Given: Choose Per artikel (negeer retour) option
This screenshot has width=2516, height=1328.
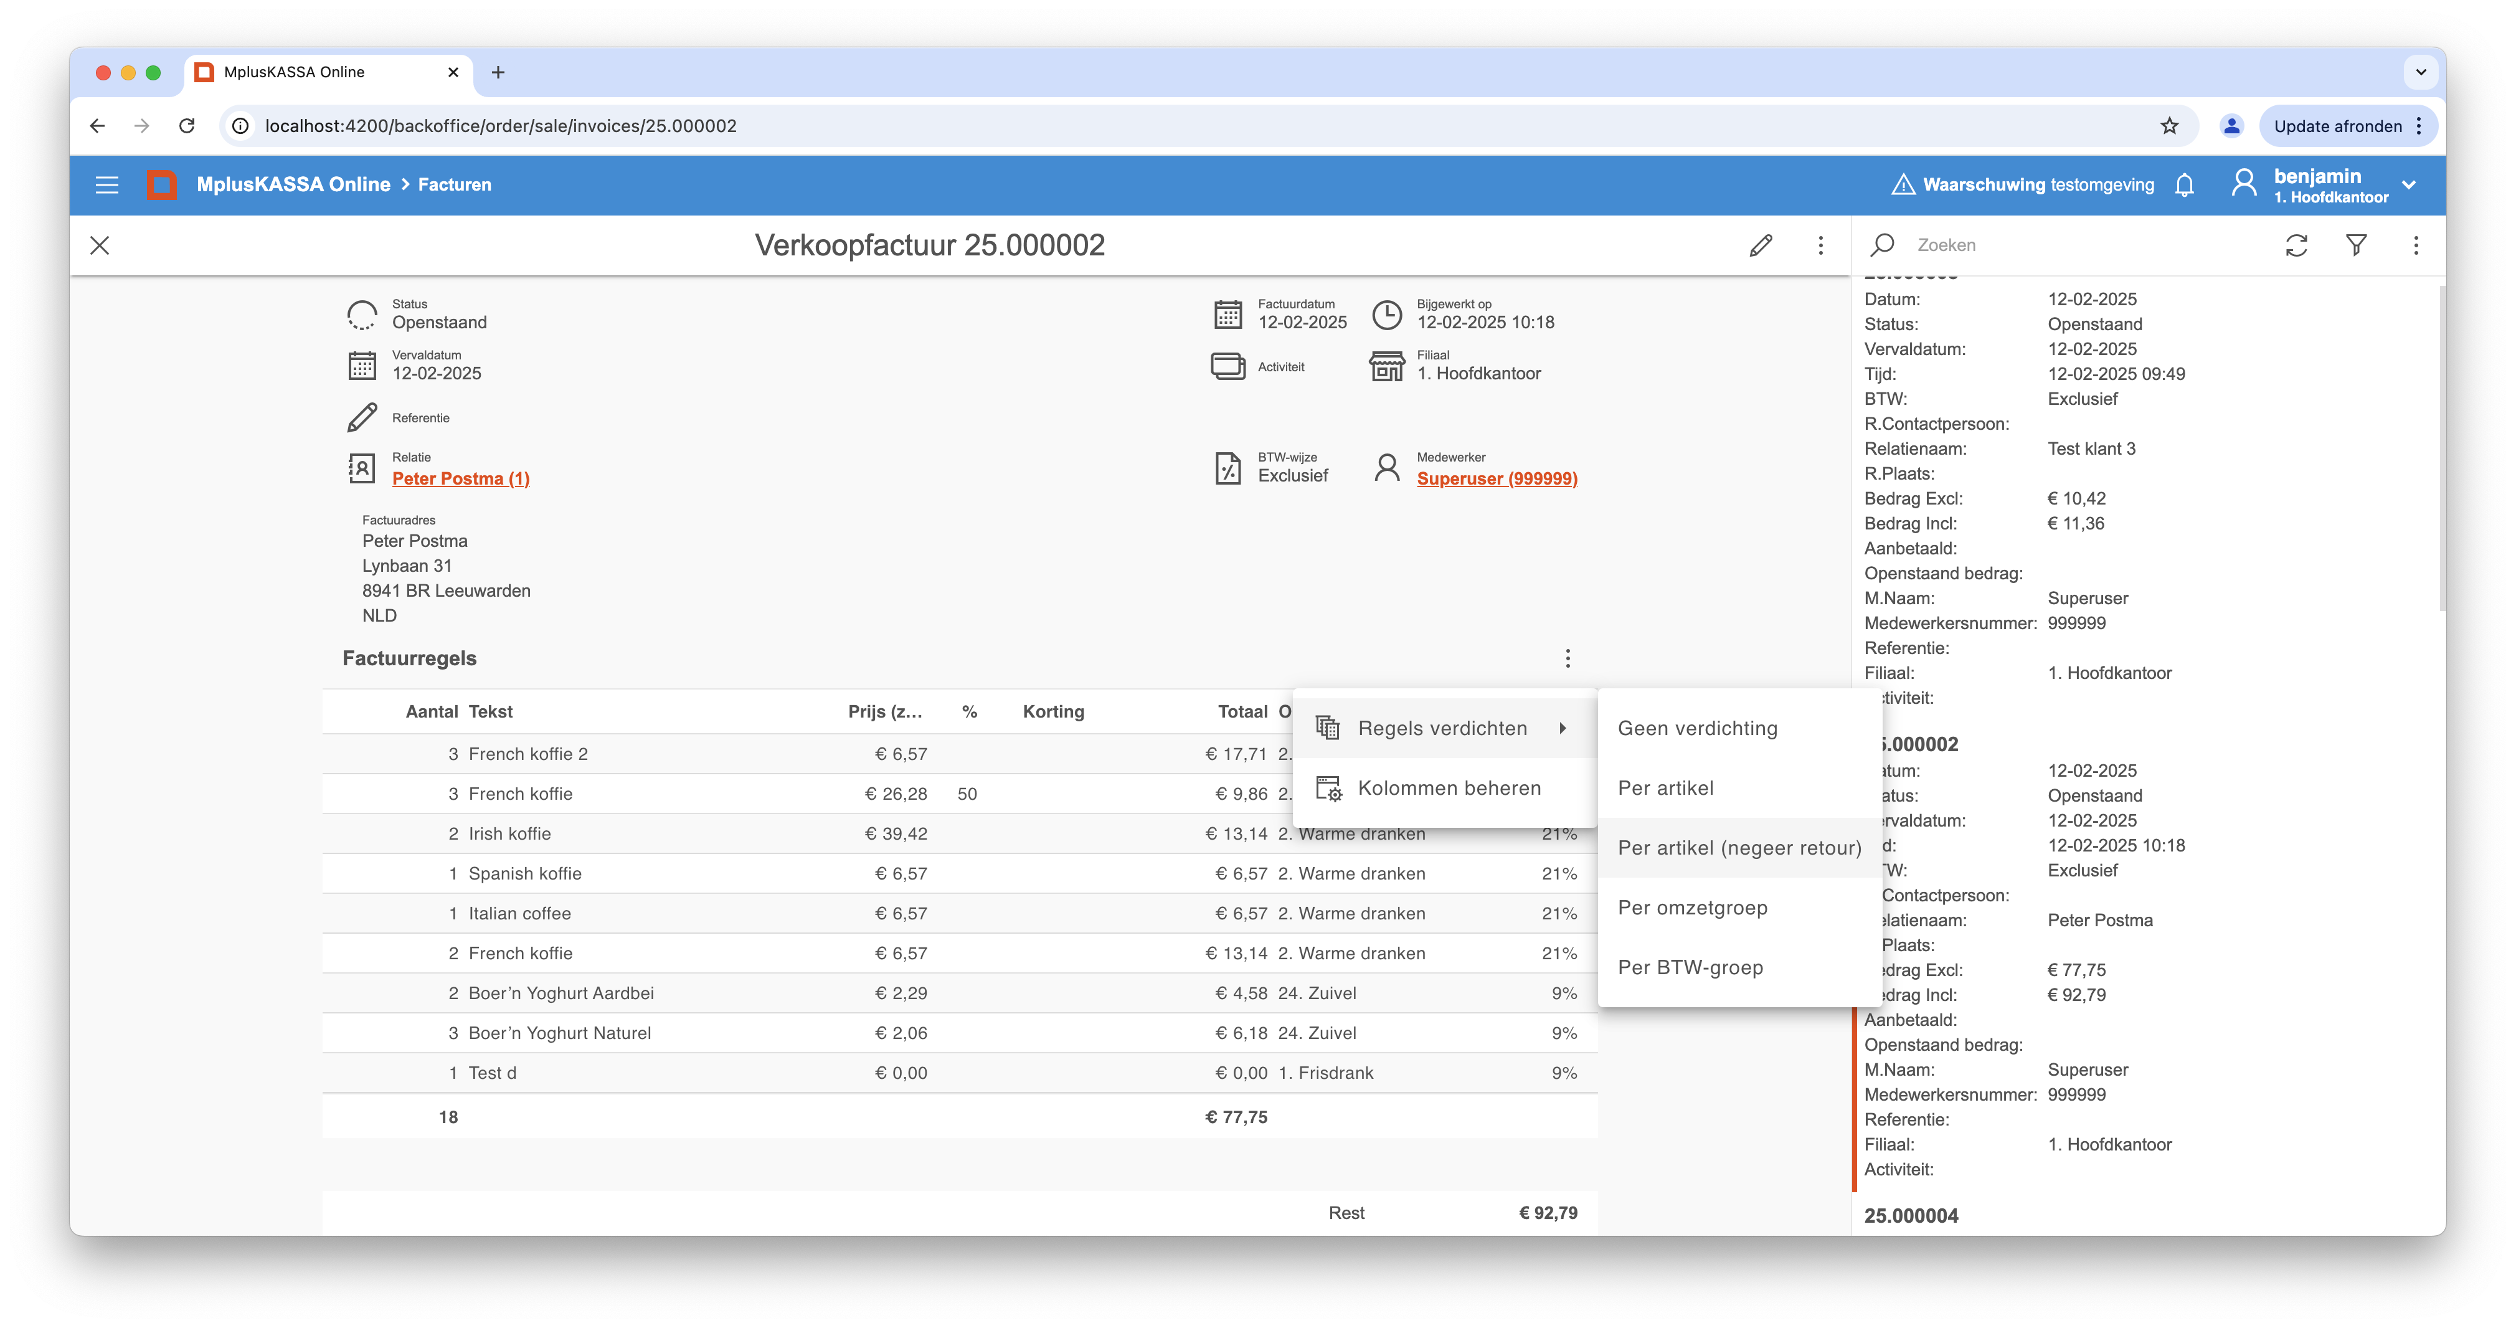Looking at the screenshot, I should coord(1739,848).
